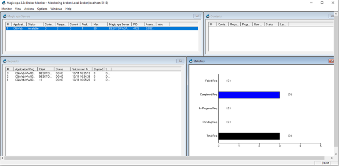The height and width of the screenshot is (166, 339).
Task: Close the Requests panel
Action: (x=180, y=61)
